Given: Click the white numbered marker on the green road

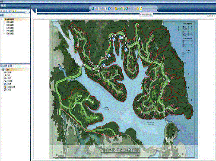Looking at the screenshot, I should [x=84, y=65].
